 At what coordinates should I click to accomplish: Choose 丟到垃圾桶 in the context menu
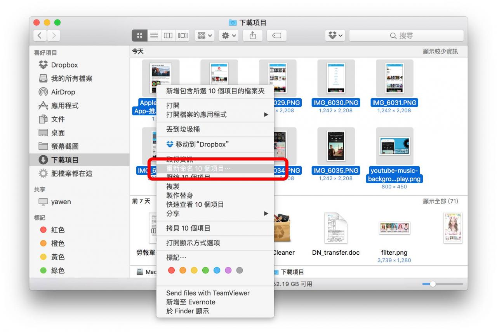click(x=183, y=129)
